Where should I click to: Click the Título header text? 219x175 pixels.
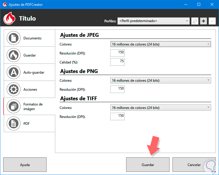pyautogui.click(x=27, y=19)
